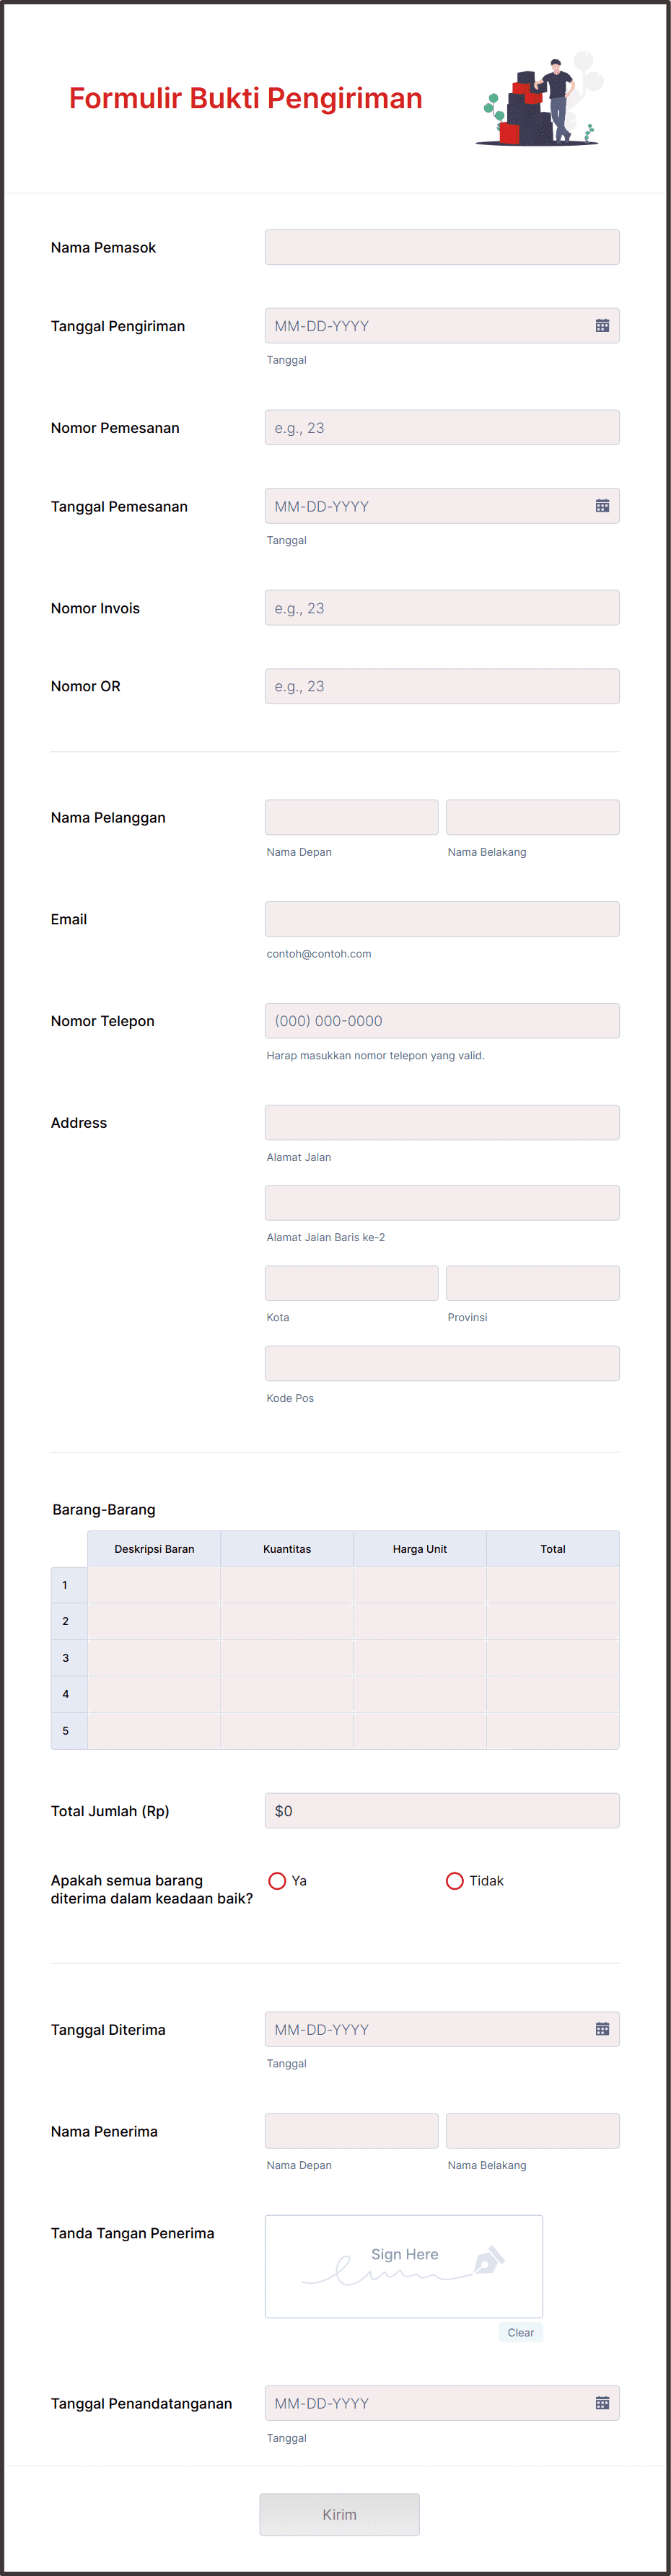
Task: Click the Sign Here signature pad
Action: click(404, 2266)
